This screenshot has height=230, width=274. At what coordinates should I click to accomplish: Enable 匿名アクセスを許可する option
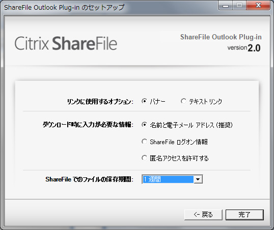(x=144, y=158)
